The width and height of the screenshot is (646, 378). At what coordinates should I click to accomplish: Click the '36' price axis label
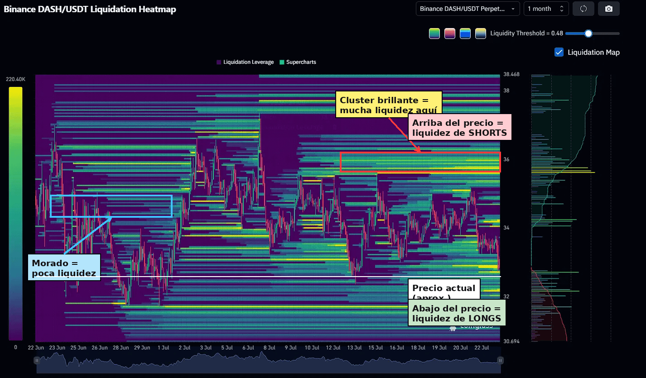[506, 159]
